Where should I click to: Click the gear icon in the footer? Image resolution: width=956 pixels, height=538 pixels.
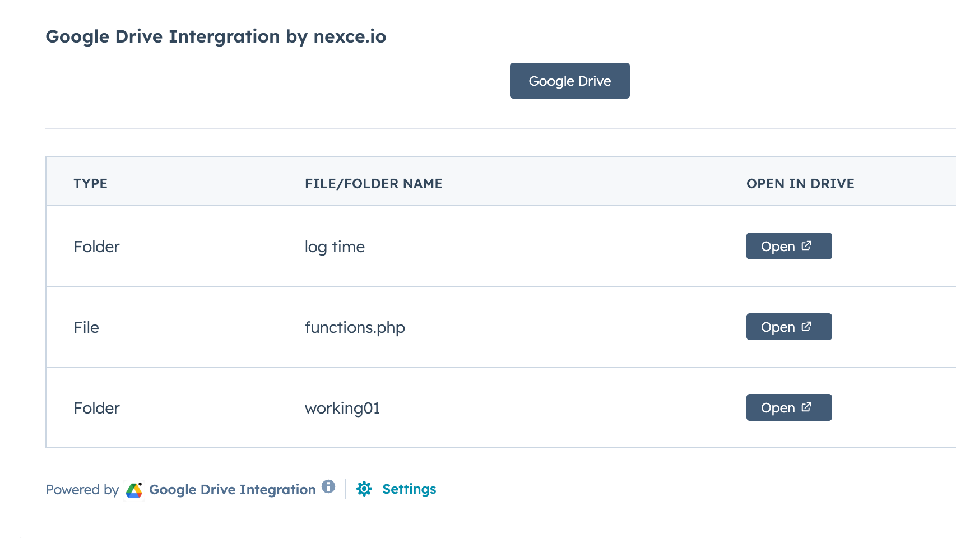point(364,489)
